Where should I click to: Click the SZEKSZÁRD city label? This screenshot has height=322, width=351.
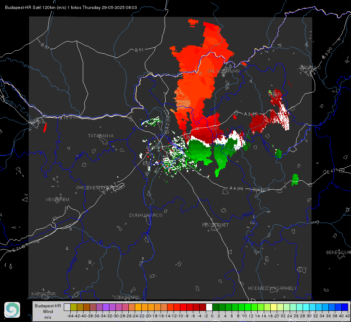127,297
